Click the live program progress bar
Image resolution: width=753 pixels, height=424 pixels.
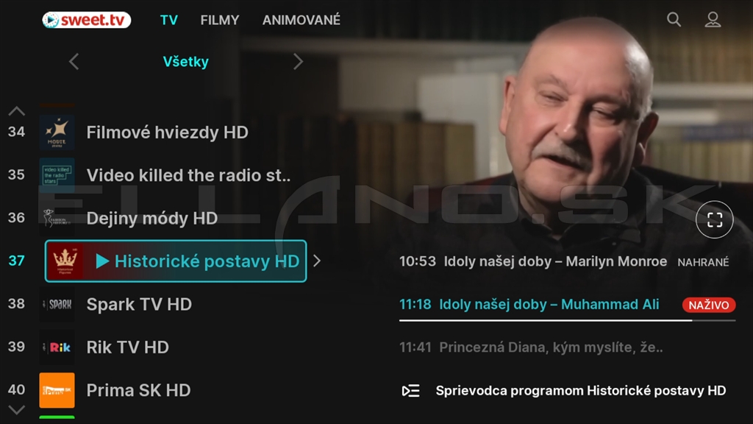pyautogui.click(x=567, y=320)
